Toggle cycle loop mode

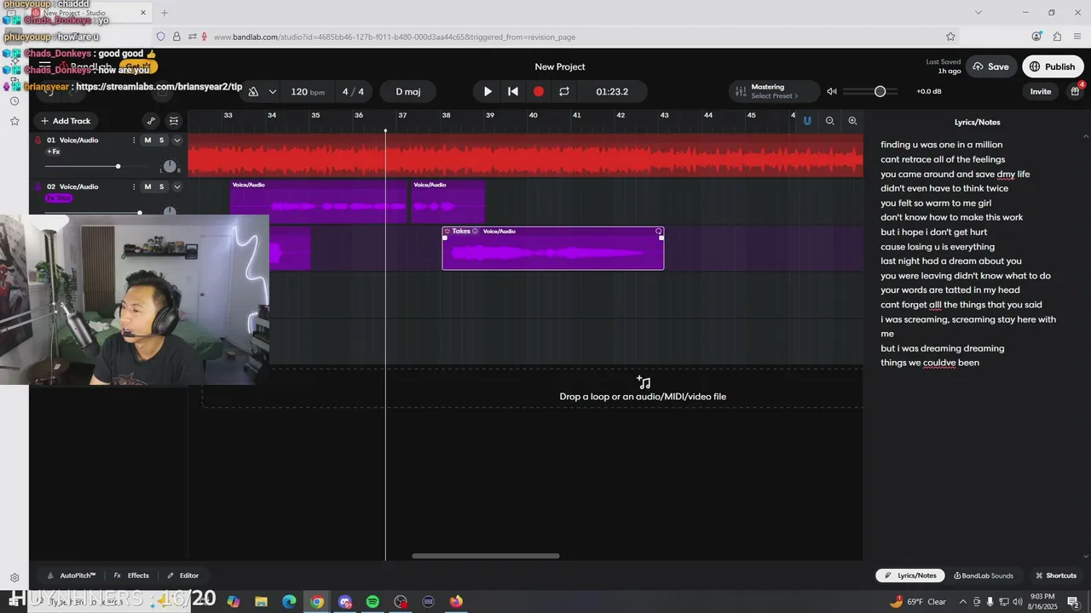click(x=564, y=92)
